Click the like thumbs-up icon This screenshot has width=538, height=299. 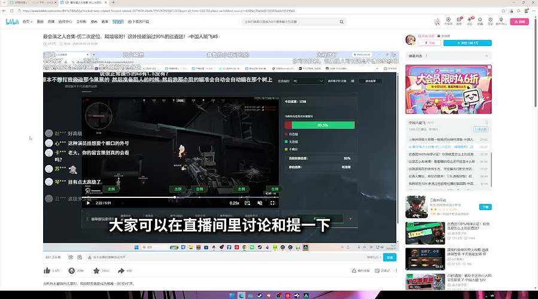pyautogui.click(x=47, y=270)
